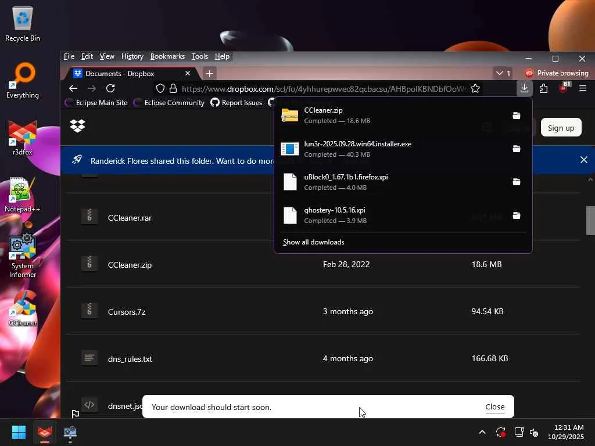
Task: Show CCleaner.zip download in folder
Action: [x=516, y=116]
